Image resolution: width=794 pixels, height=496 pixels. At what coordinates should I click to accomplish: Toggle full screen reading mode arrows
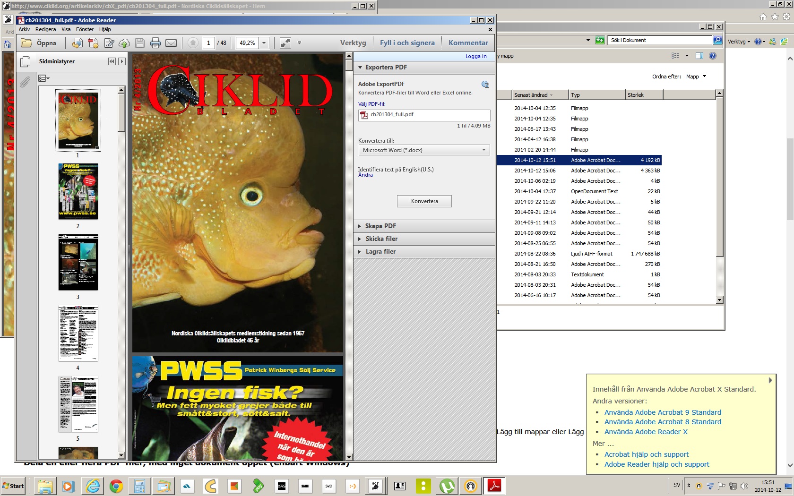coord(285,43)
